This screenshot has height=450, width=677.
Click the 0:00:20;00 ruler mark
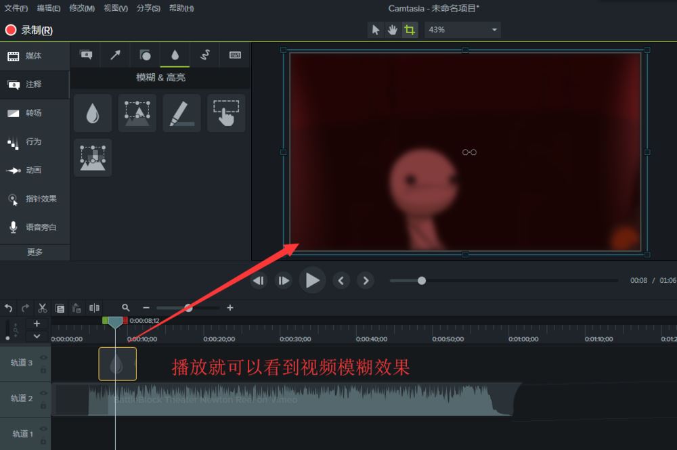219,339
